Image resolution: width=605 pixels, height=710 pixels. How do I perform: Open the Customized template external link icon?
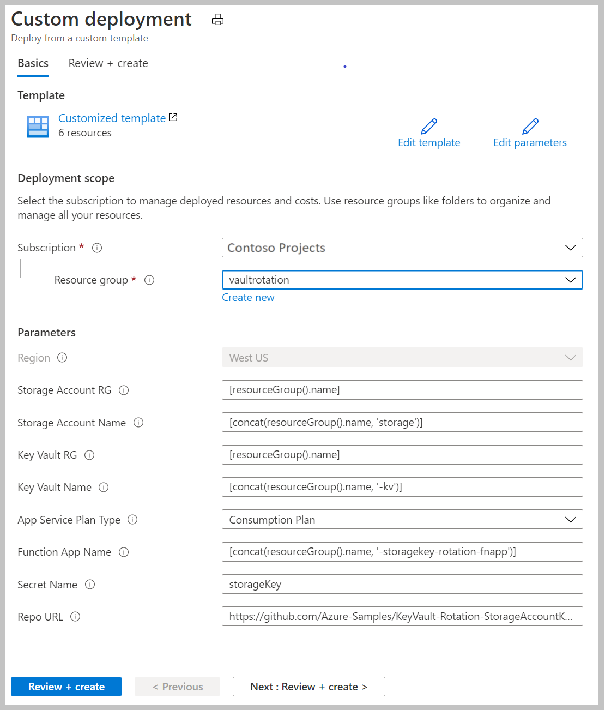tap(172, 116)
